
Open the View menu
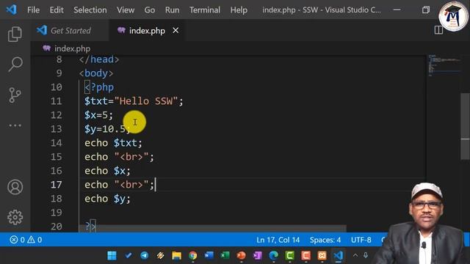tap(126, 10)
